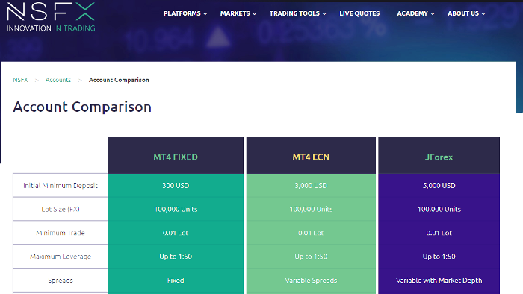The width and height of the screenshot is (523, 294).
Task: Expand the About Us chevron
Action: (483, 14)
